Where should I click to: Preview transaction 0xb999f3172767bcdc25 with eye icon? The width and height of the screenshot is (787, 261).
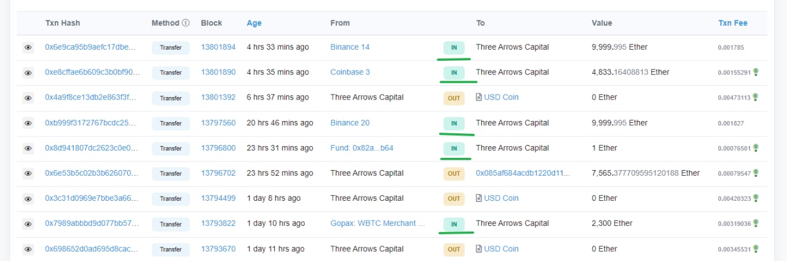coord(28,123)
